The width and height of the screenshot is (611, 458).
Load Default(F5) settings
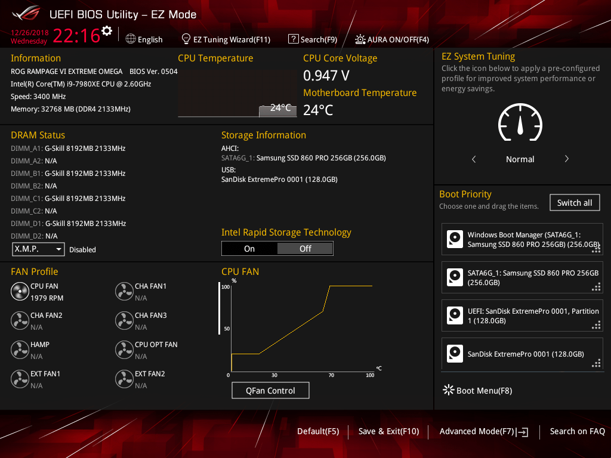tap(318, 431)
